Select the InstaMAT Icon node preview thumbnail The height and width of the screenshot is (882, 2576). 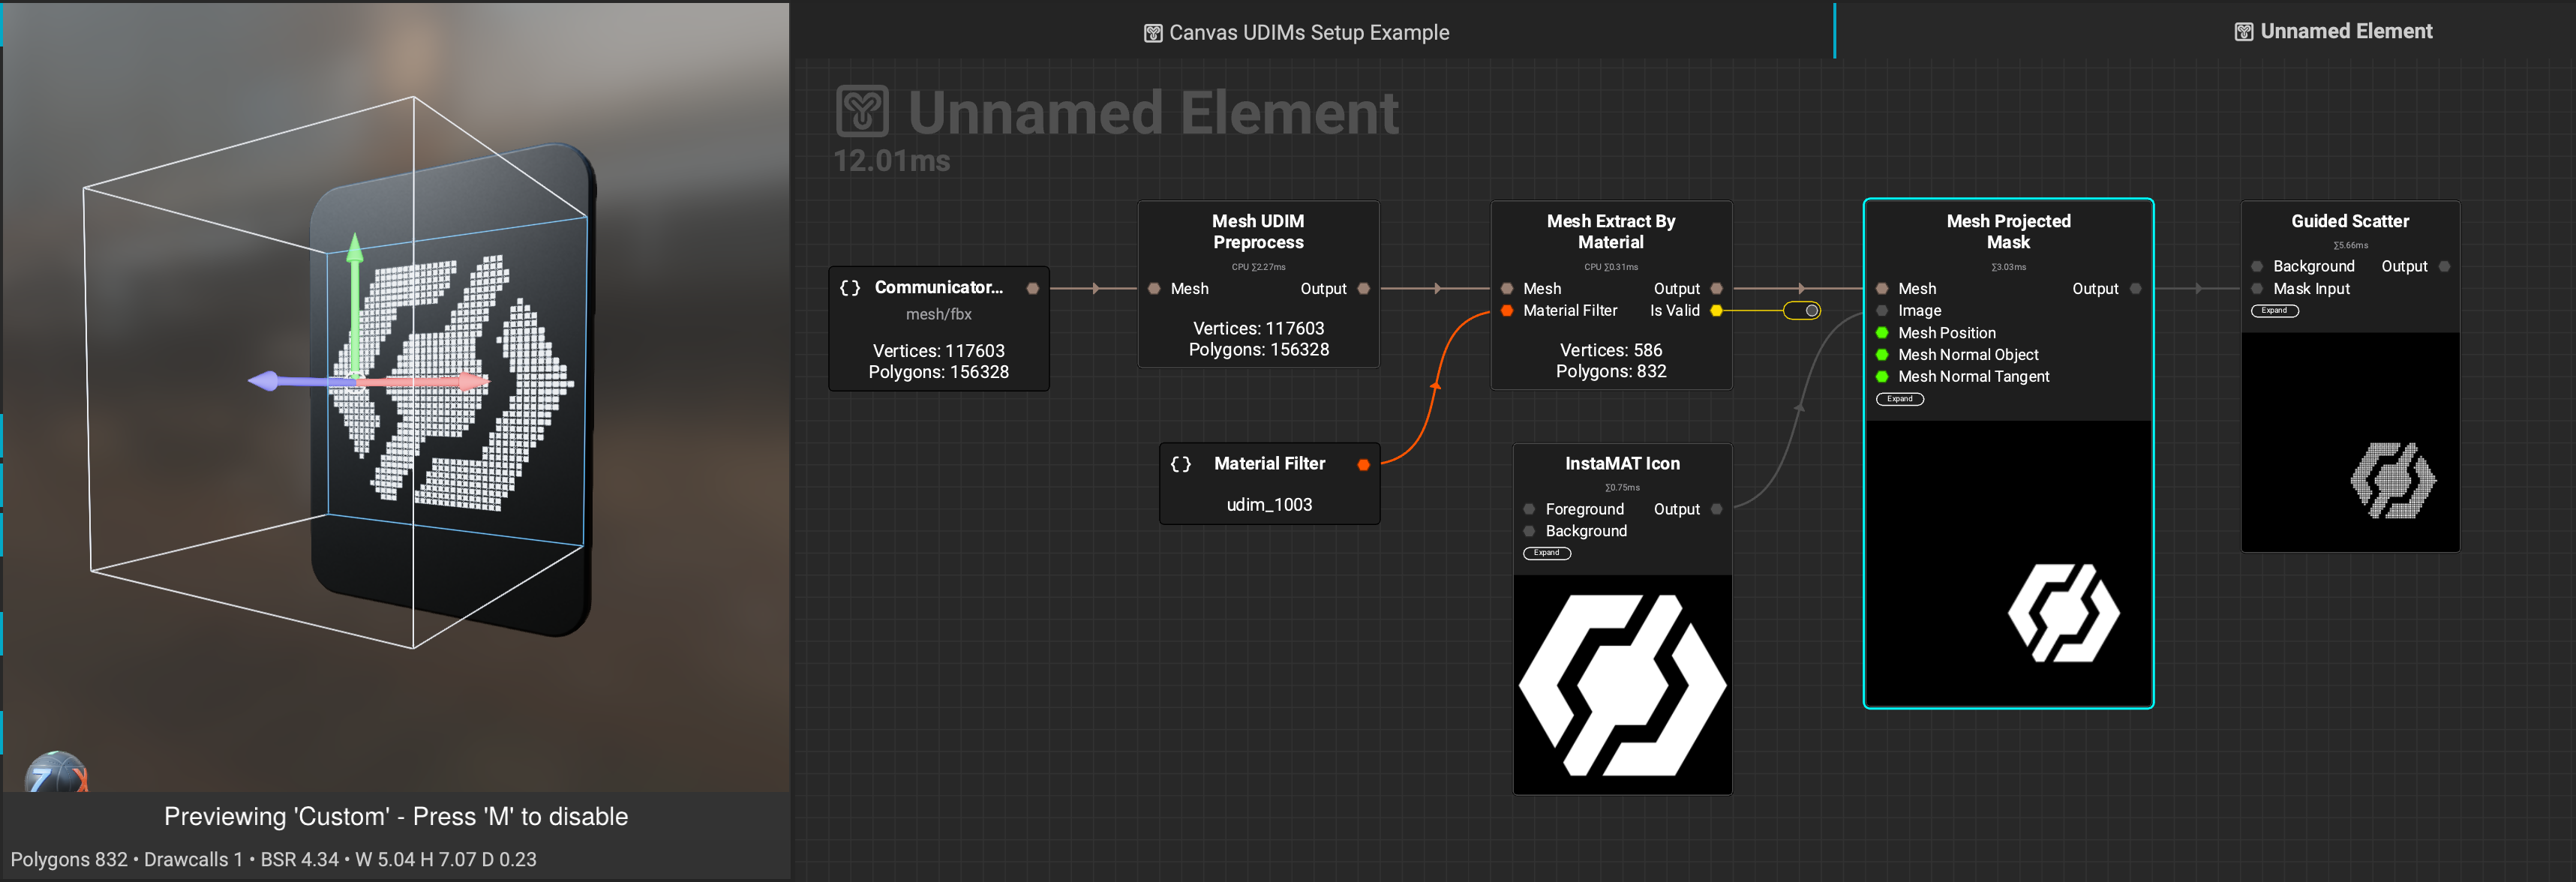1623,685
